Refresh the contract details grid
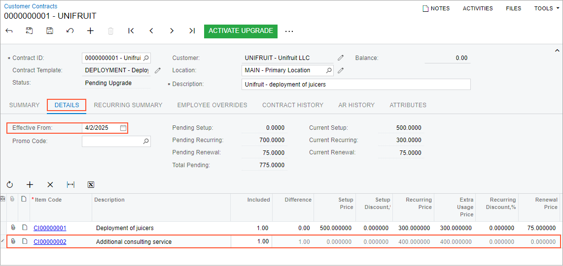Viewport: 563px width, 266px height. point(10,185)
